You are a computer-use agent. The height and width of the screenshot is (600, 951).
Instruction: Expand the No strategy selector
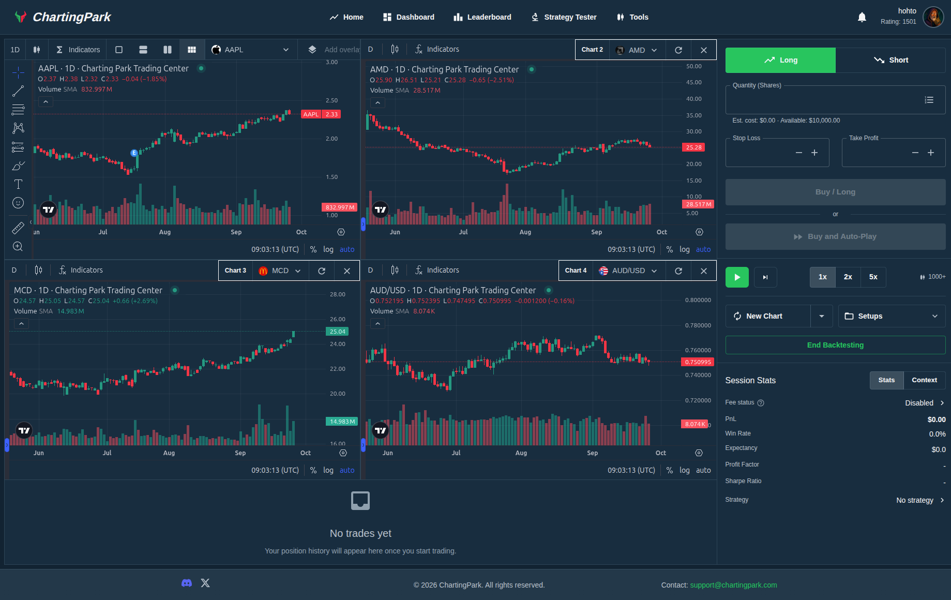tap(920, 500)
